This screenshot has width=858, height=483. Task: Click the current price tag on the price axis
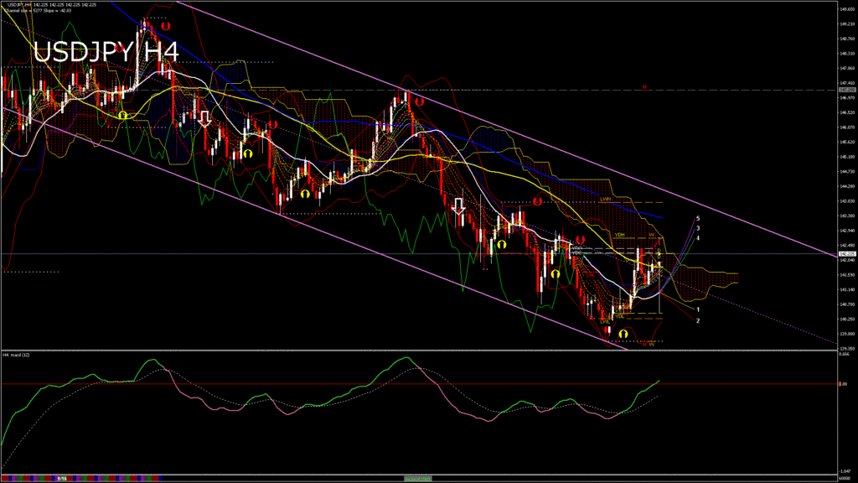pos(846,253)
